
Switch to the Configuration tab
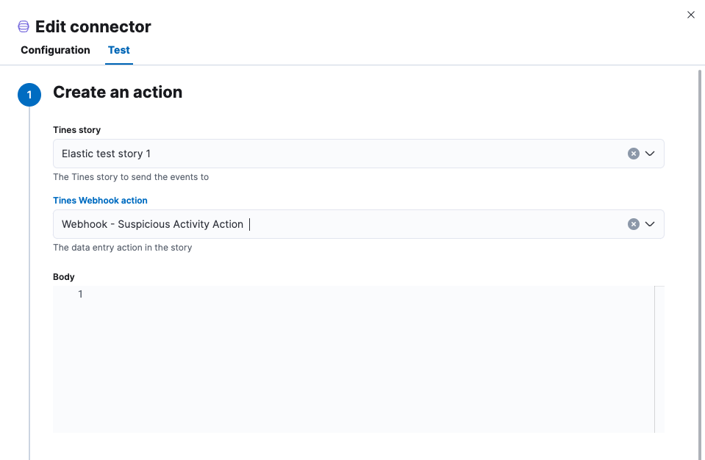click(55, 50)
